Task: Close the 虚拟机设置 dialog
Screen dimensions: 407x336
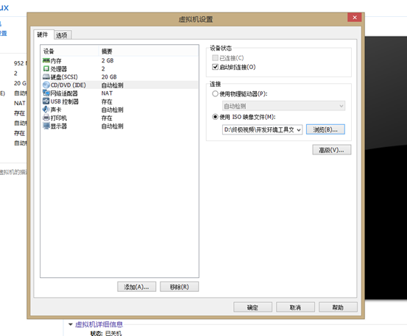Action: click(355, 18)
